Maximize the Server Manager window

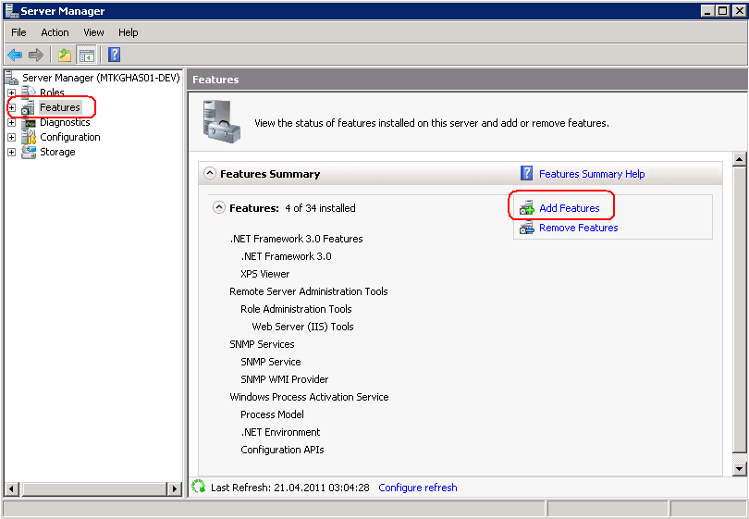723,10
